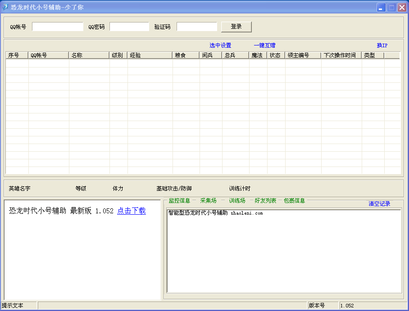Sort by the 类型 column header
409x311 pixels.
373,55
